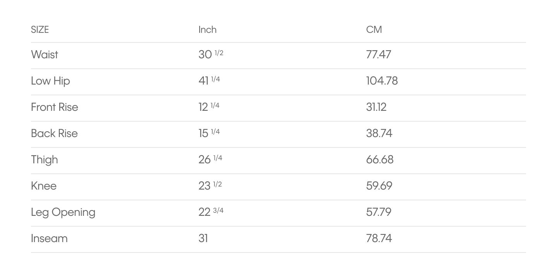Click the Inseam CM value 78.74
This screenshot has width=557, height=278.
[379, 238]
